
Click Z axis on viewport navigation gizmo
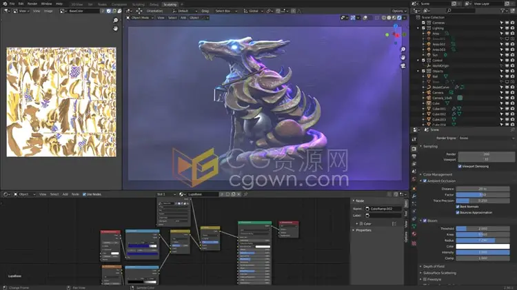396,26
